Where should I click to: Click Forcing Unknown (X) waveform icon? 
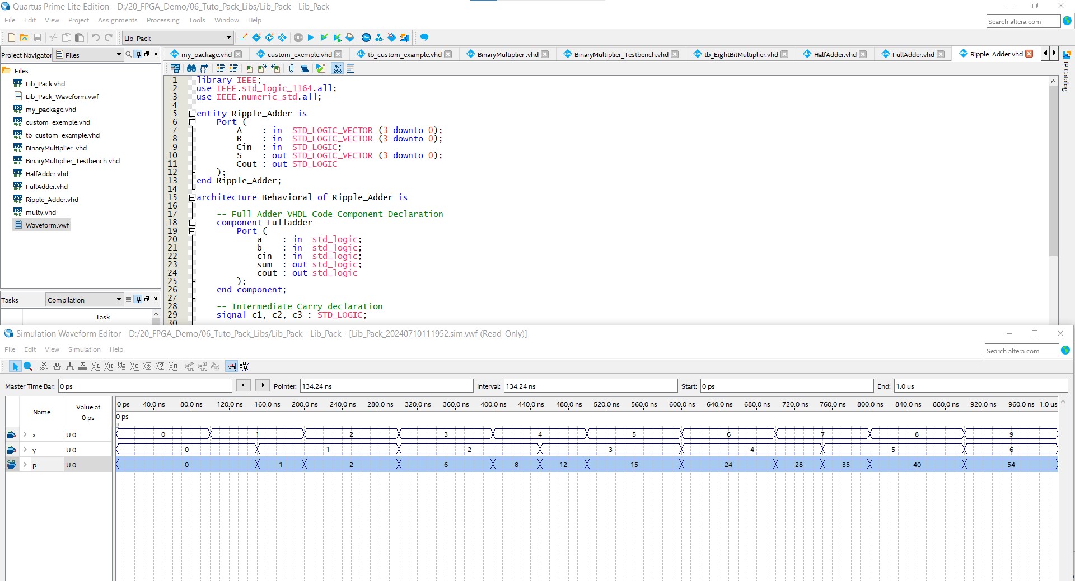44,366
